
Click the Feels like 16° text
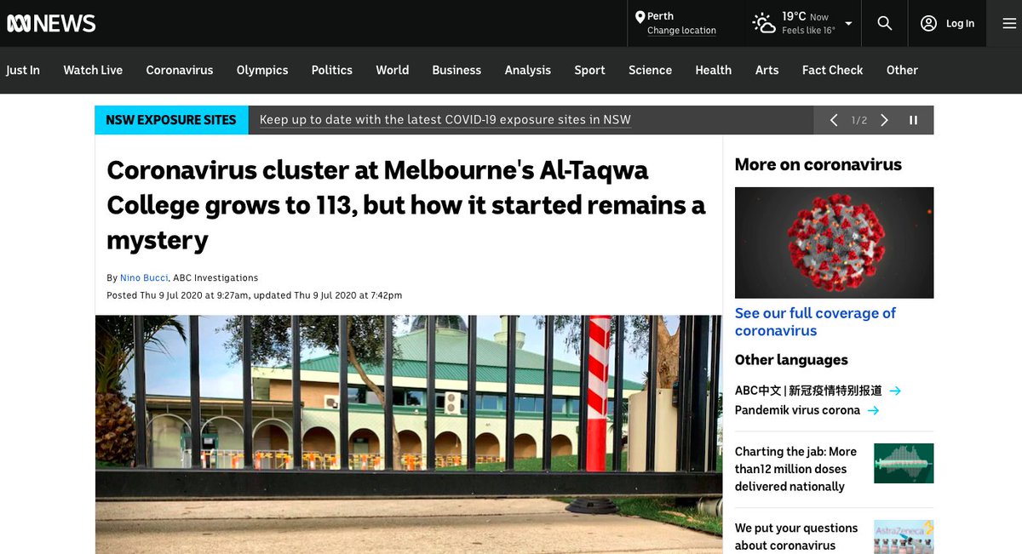point(808,31)
